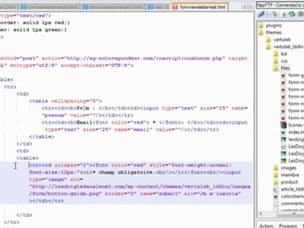
Task: Click the Progress column header in NppFTP queue
Action: [x=288, y=226]
